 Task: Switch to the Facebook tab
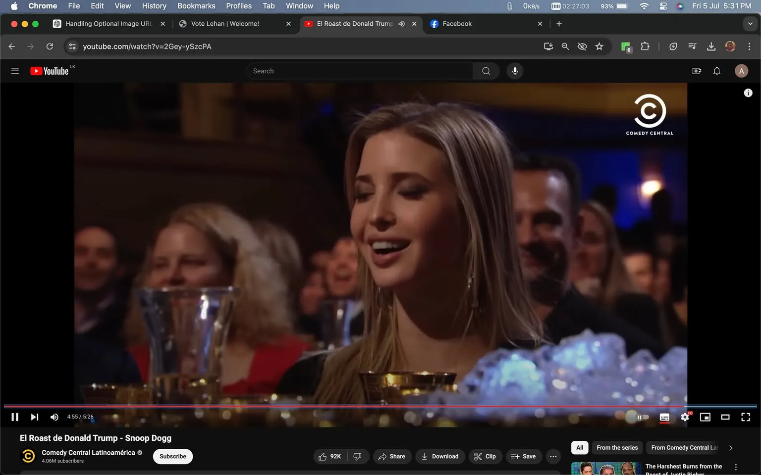tap(466, 23)
